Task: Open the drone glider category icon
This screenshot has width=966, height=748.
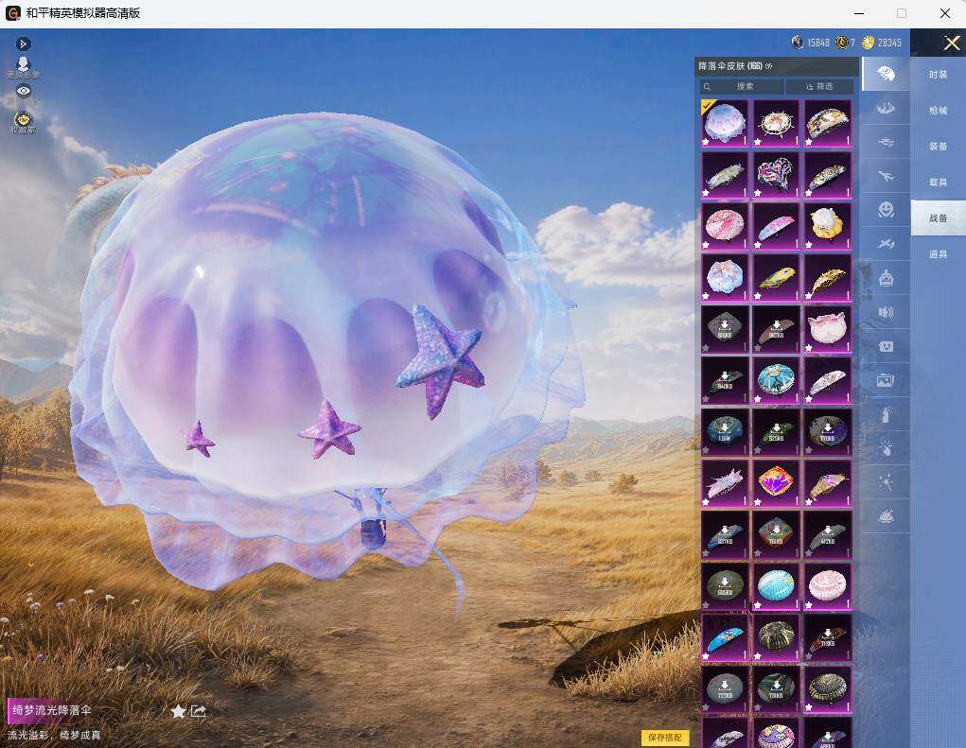Action: click(x=886, y=143)
